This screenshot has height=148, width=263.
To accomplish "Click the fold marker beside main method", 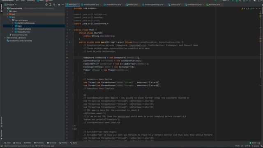I will pos(73,42).
